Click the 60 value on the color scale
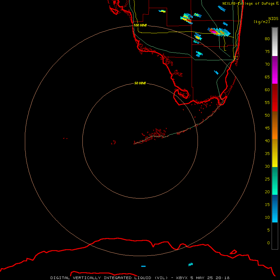The width and height of the screenshot is (280, 280). click(x=267, y=90)
